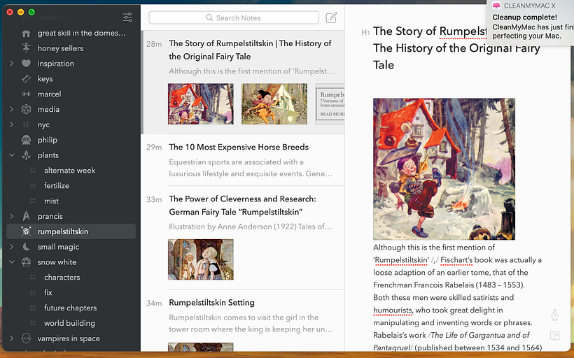Click hash icon beside world building
The height and width of the screenshot is (358, 574).
[33, 323]
